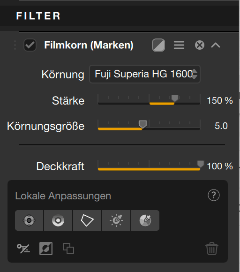The width and height of the screenshot is (240, 272).
Task: Click the Stärke slider handle
Action: point(175,98)
